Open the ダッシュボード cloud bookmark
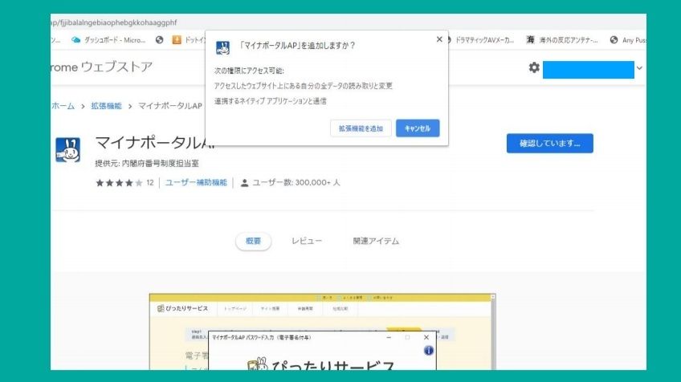 [x=108, y=39]
